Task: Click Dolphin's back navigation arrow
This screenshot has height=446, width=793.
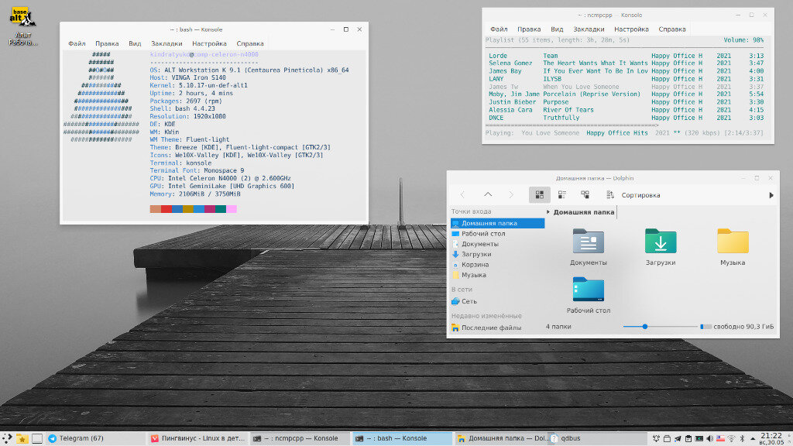Action: pyautogui.click(x=462, y=194)
